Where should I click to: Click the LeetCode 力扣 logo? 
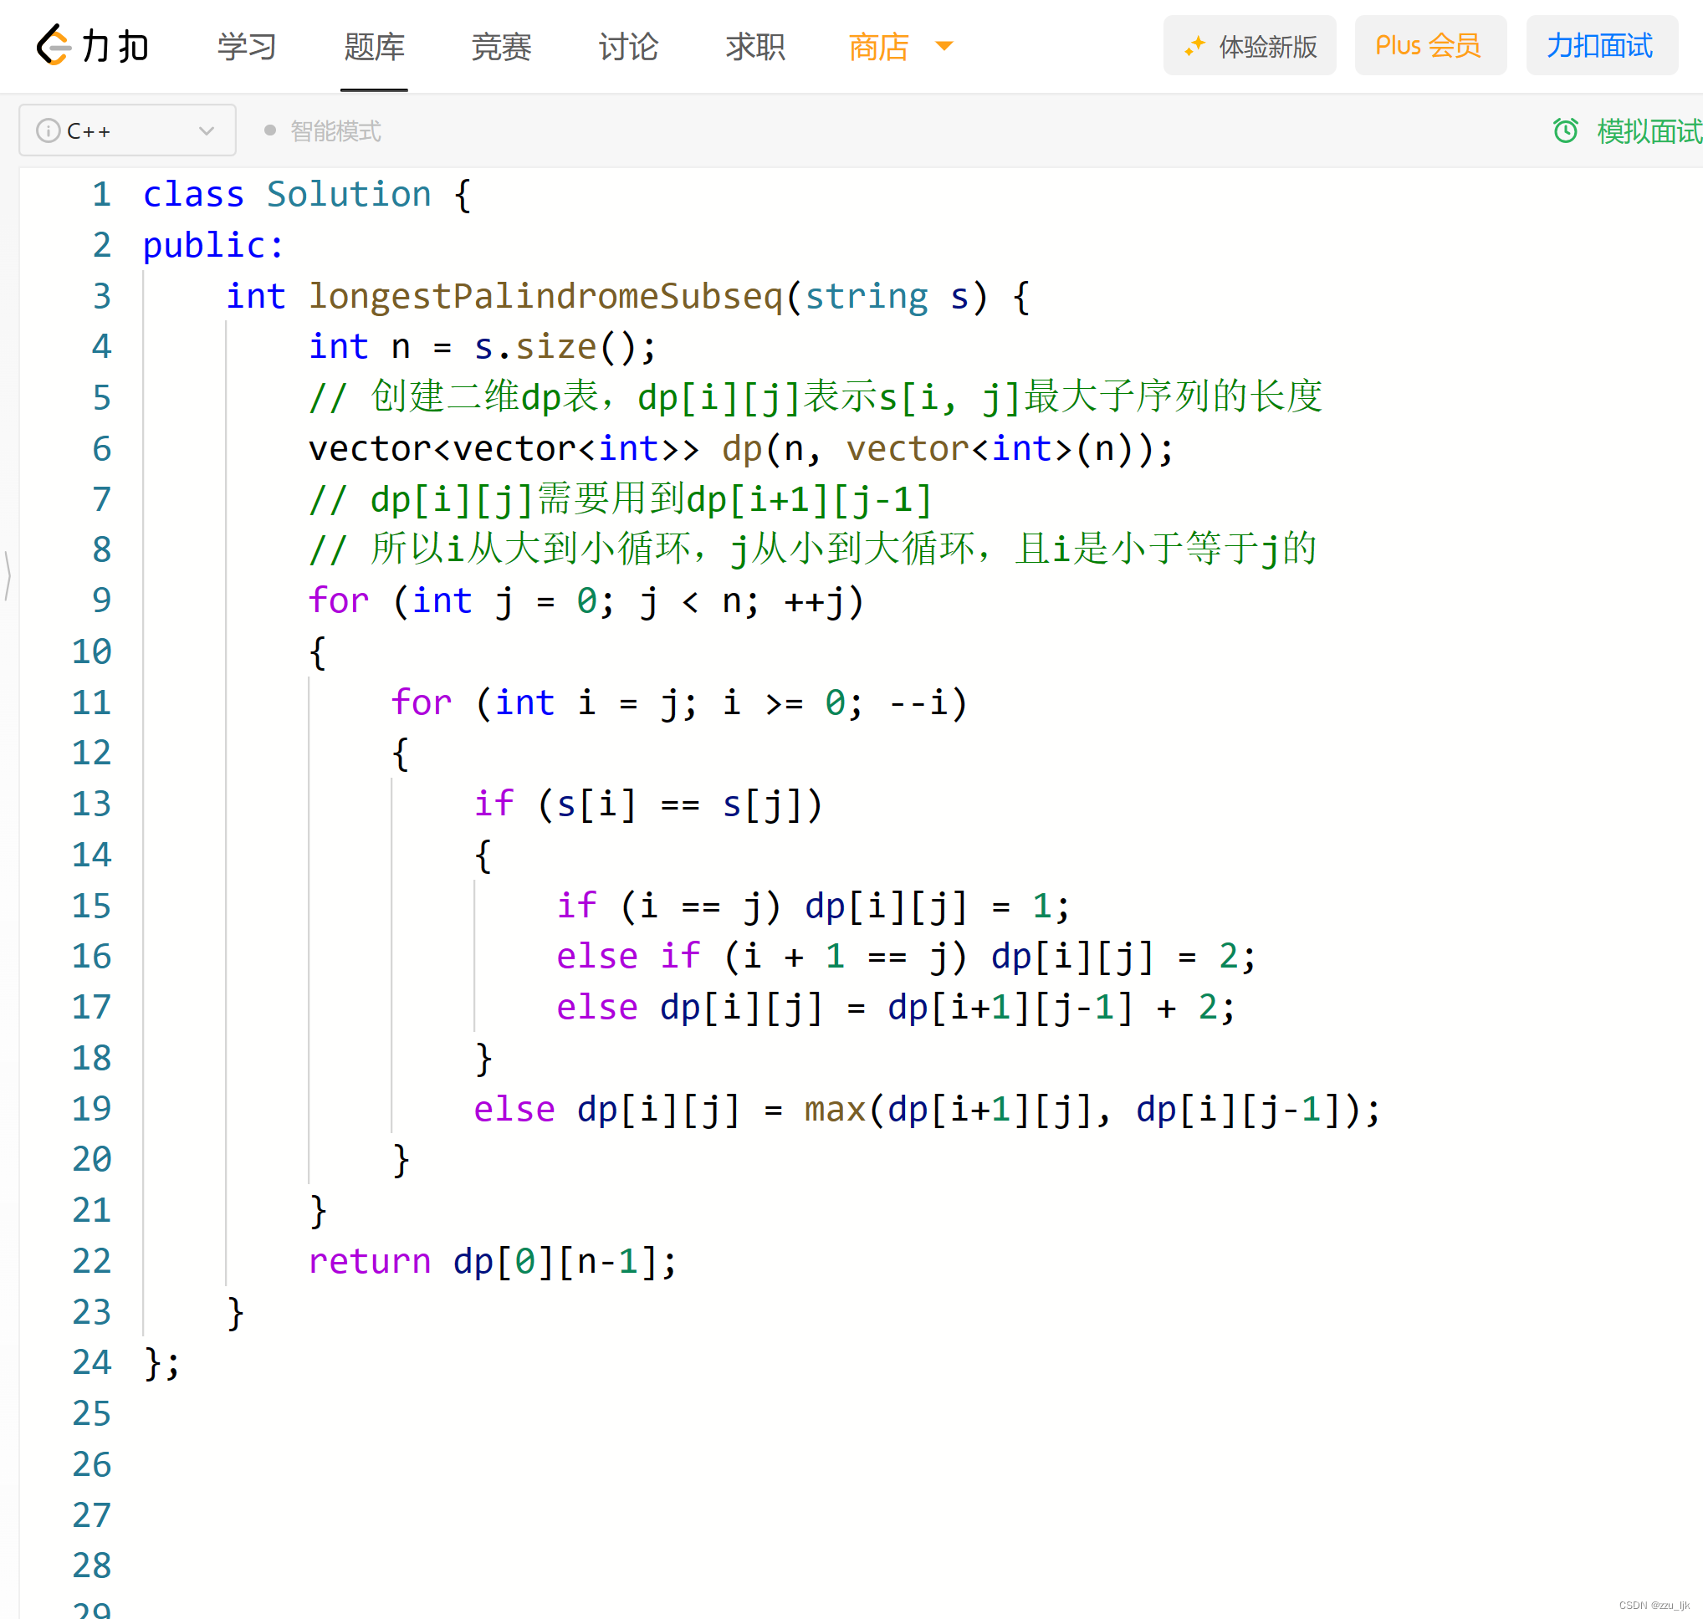[x=92, y=45]
